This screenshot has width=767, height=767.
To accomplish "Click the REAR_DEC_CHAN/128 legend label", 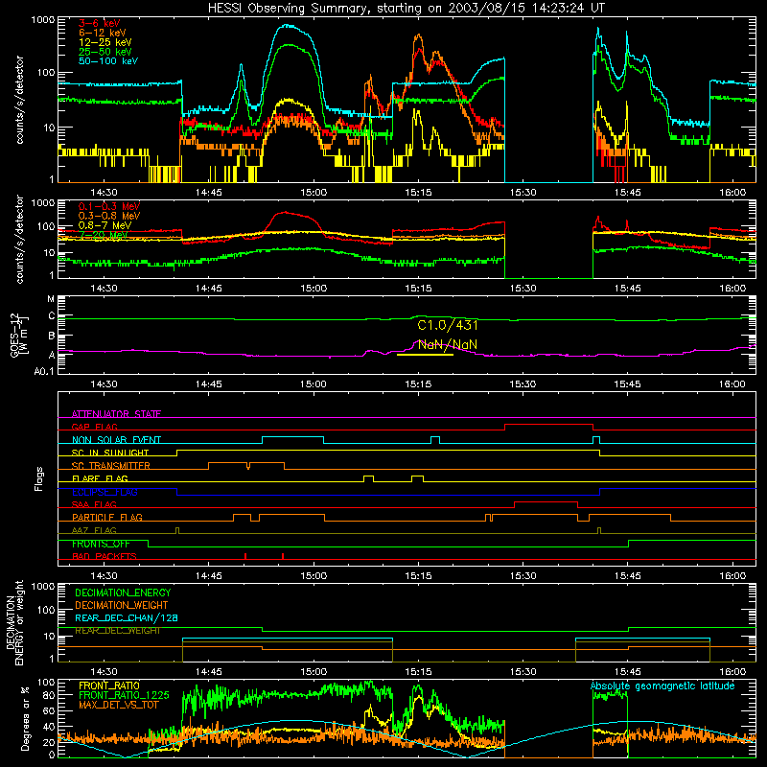I will pos(127,617).
